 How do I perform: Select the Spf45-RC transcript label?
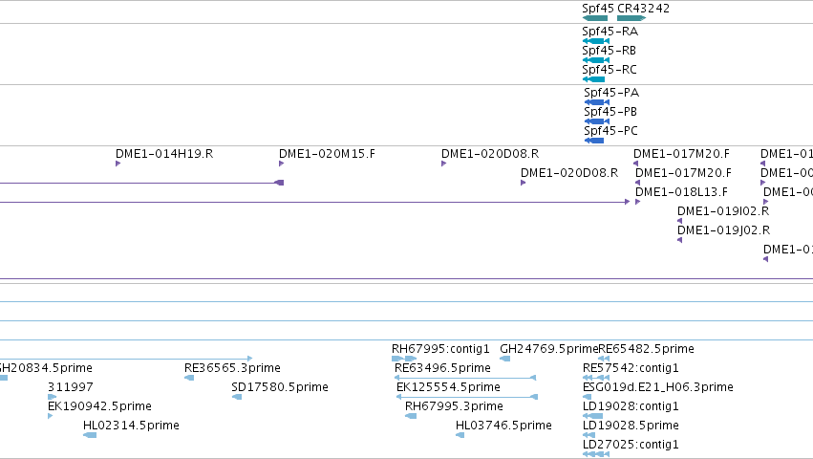click(610, 70)
